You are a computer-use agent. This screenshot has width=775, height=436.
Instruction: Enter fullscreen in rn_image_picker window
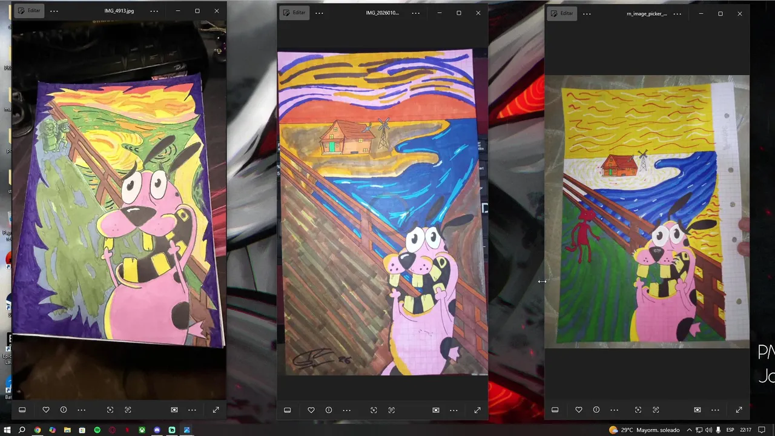point(739,410)
